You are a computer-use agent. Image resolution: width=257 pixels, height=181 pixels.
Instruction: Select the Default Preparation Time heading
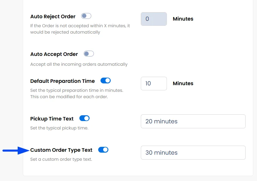pyautogui.click(x=62, y=81)
